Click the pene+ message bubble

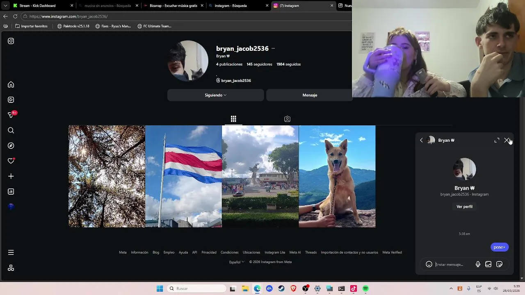[x=499, y=247]
